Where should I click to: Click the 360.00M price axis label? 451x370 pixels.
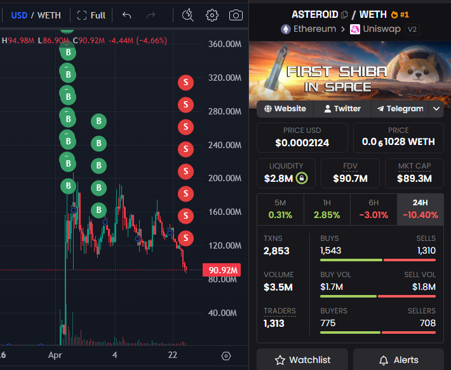click(225, 44)
